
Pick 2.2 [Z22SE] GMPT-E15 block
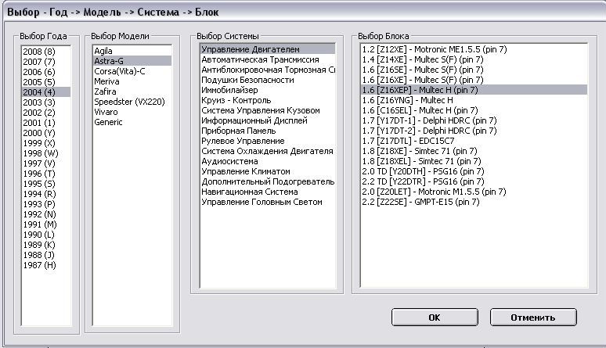[420, 202]
